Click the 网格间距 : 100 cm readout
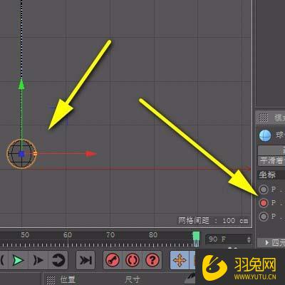Viewport: 285px width, 285px height. coord(213,221)
